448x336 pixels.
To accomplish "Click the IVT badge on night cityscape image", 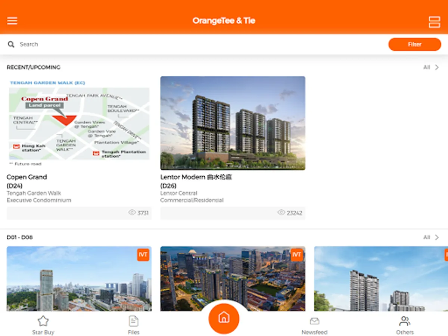I will [x=296, y=255].
